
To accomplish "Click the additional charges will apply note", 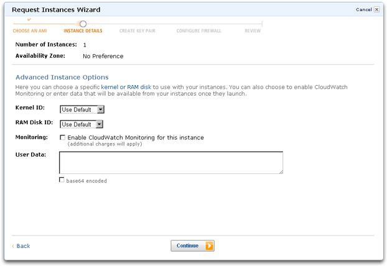I will [x=105, y=144].
